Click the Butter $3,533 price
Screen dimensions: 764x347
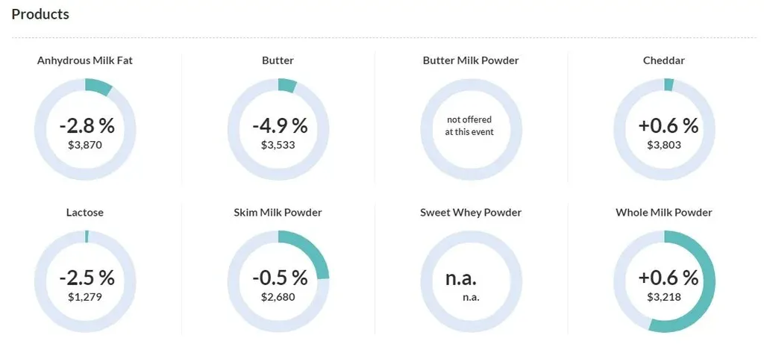[278, 145]
